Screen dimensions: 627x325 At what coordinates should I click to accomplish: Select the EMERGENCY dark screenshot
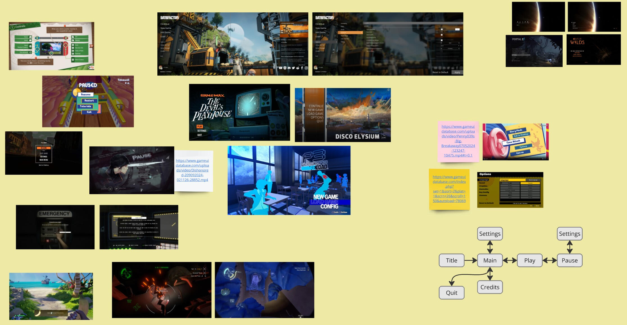point(55,227)
